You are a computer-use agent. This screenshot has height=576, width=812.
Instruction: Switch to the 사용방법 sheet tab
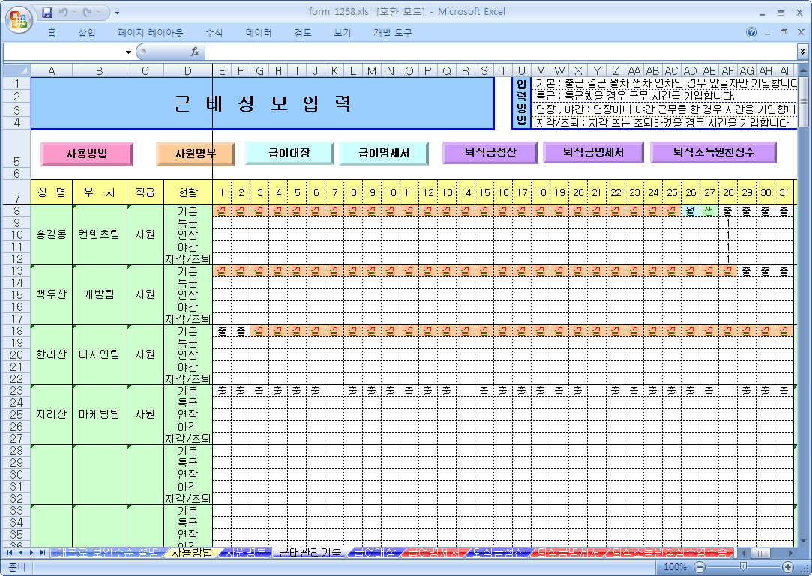coord(191,553)
